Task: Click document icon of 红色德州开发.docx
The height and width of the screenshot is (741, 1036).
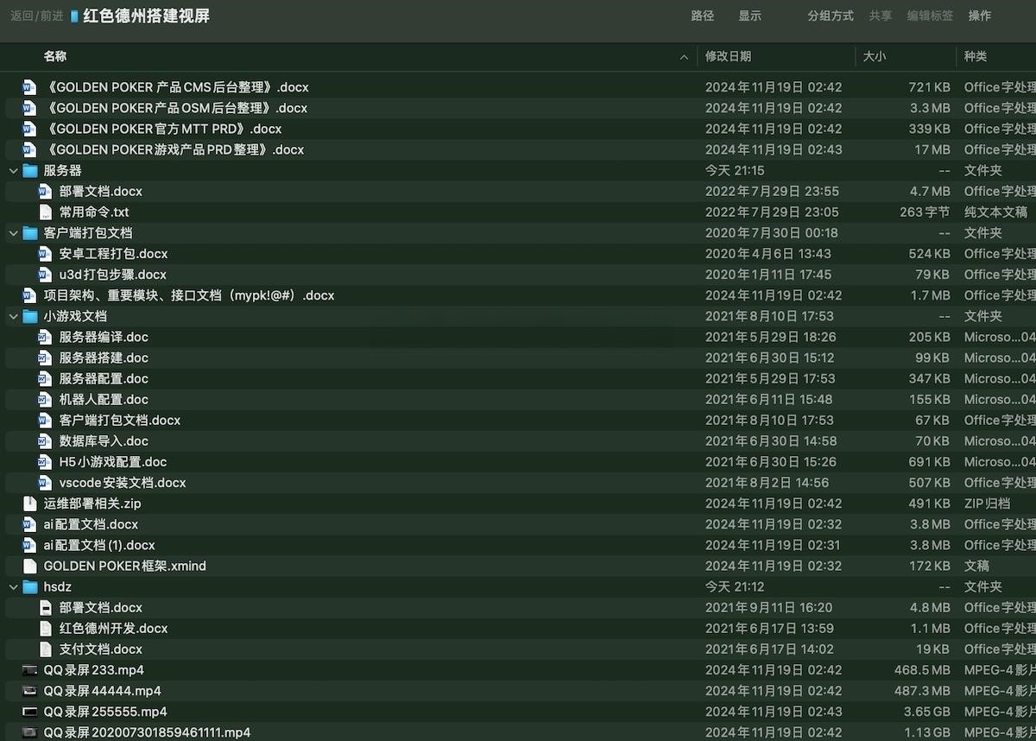Action: click(45, 628)
